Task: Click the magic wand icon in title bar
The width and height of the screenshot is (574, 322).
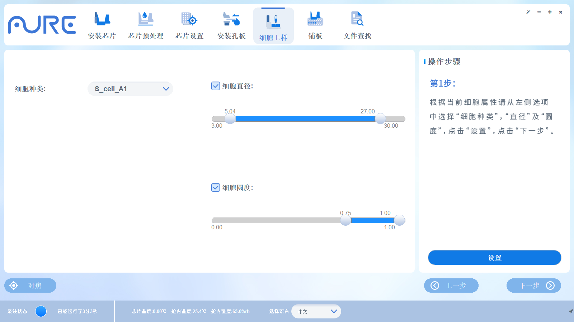Action: click(528, 12)
